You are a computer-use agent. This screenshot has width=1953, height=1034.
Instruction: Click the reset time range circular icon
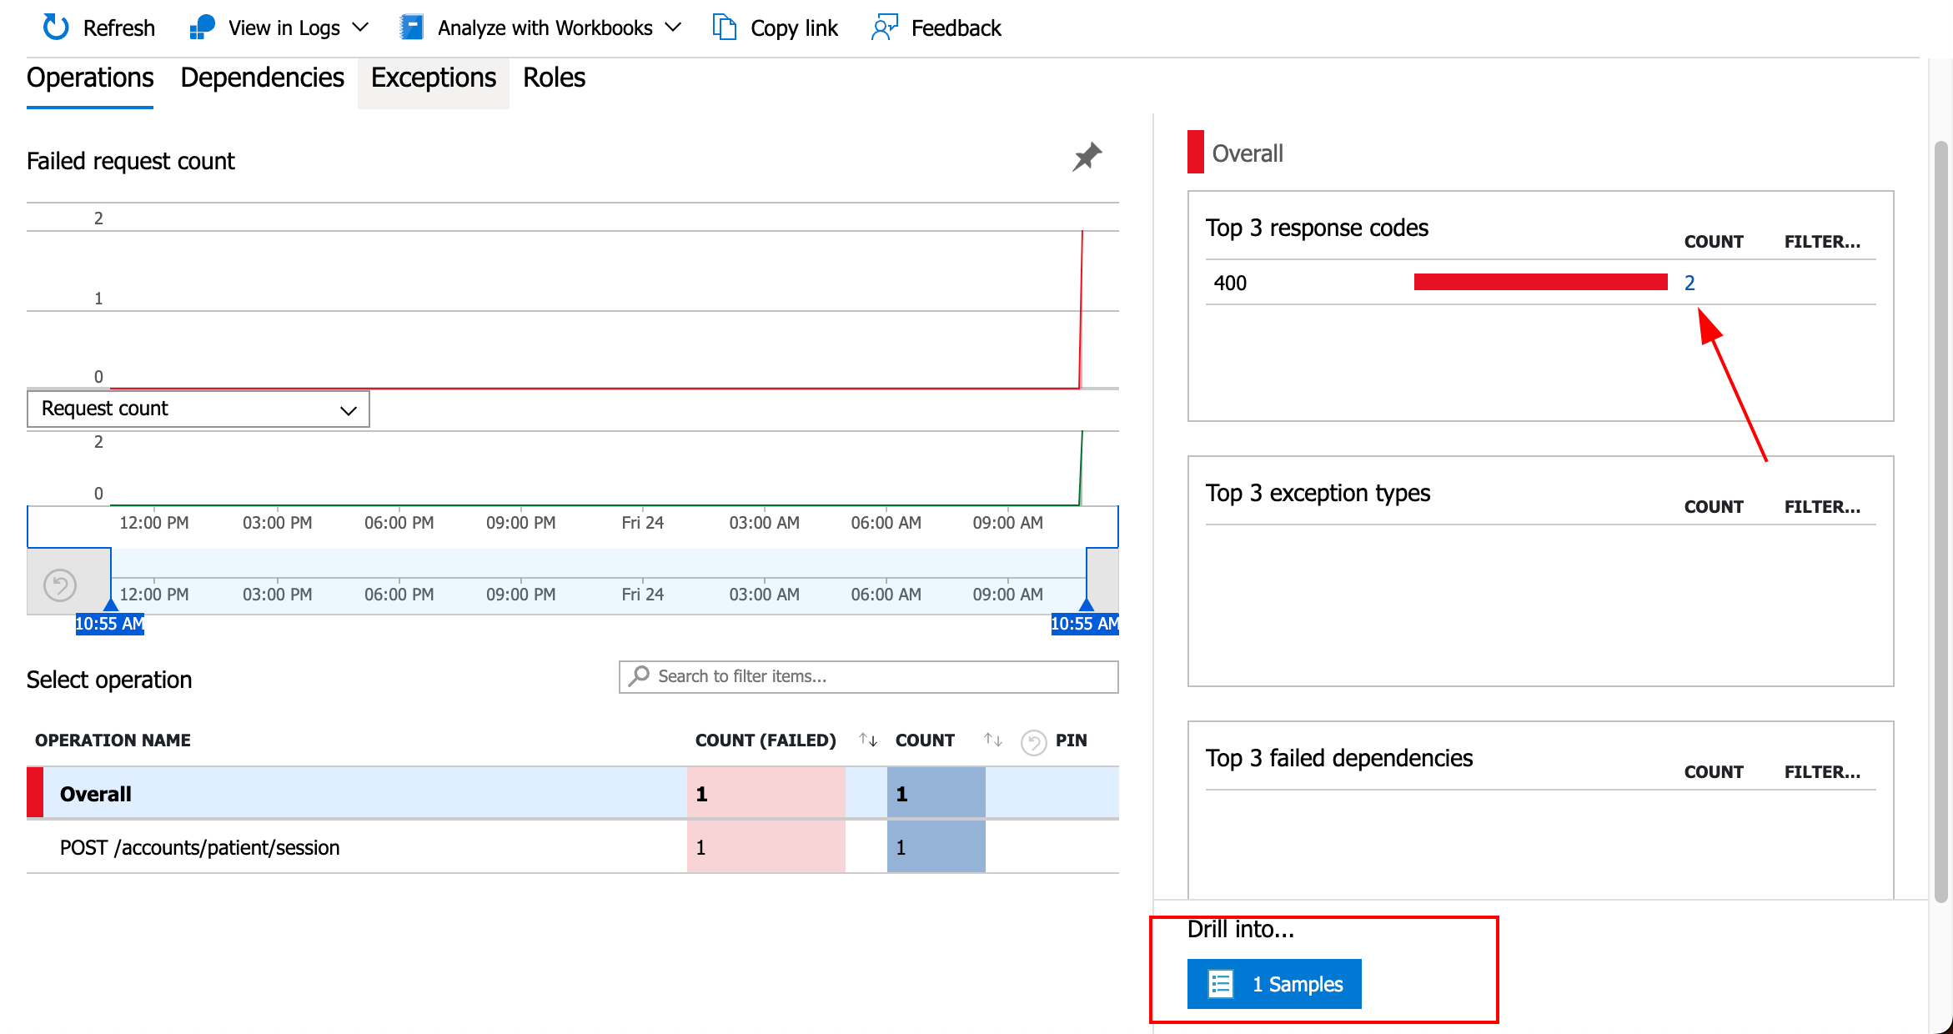tap(60, 585)
